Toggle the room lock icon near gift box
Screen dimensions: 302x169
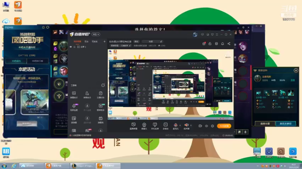click(x=210, y=44)
